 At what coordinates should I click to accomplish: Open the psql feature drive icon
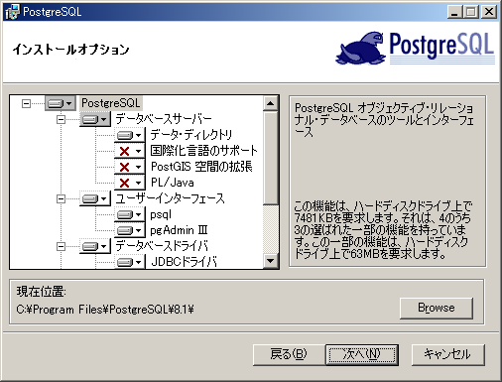(x=130, y=214)
